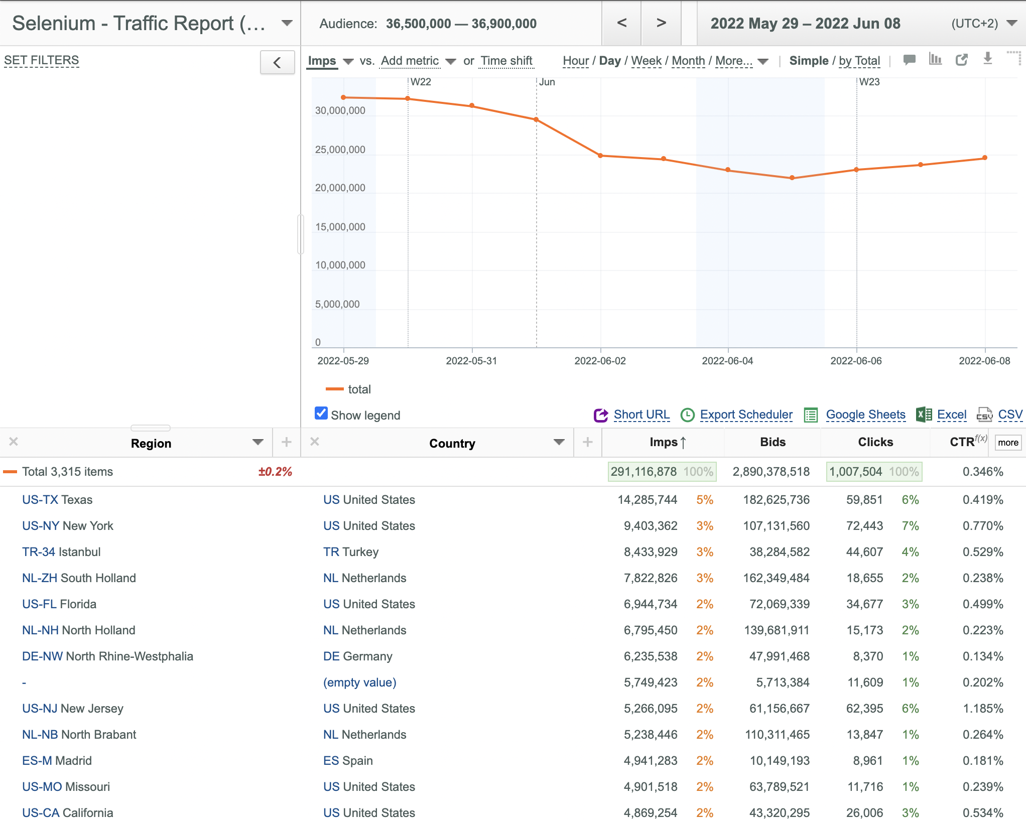Open the Region column dropdown arrow
This screenshot has height=820, width=1026.
click(258, 442)
